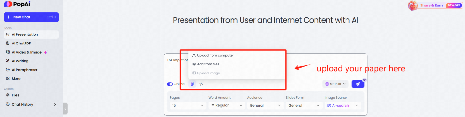Screen dimensions: 465x117
Task: Click the GPT-4o model logo icon
Action: pyautogui.click(x=327, y=84)
